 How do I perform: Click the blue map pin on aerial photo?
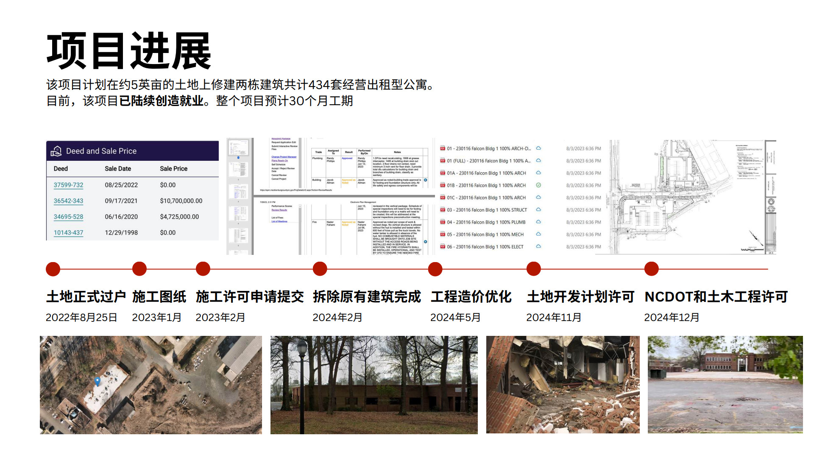[x=98, y=381]
